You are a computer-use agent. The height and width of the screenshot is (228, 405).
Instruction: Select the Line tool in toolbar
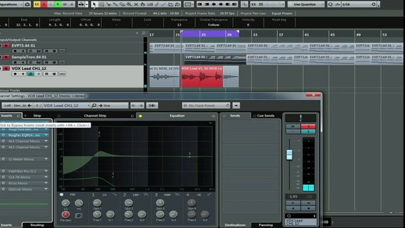[164, 4]
